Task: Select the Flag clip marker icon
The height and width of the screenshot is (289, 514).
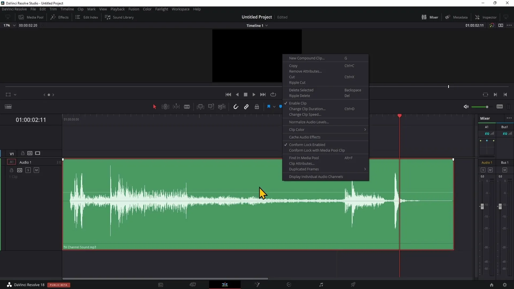Action: (x=269, y=107)
